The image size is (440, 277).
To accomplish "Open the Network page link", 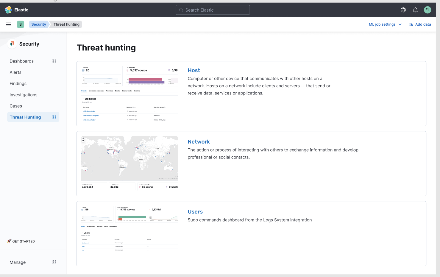I will (199, 142).
